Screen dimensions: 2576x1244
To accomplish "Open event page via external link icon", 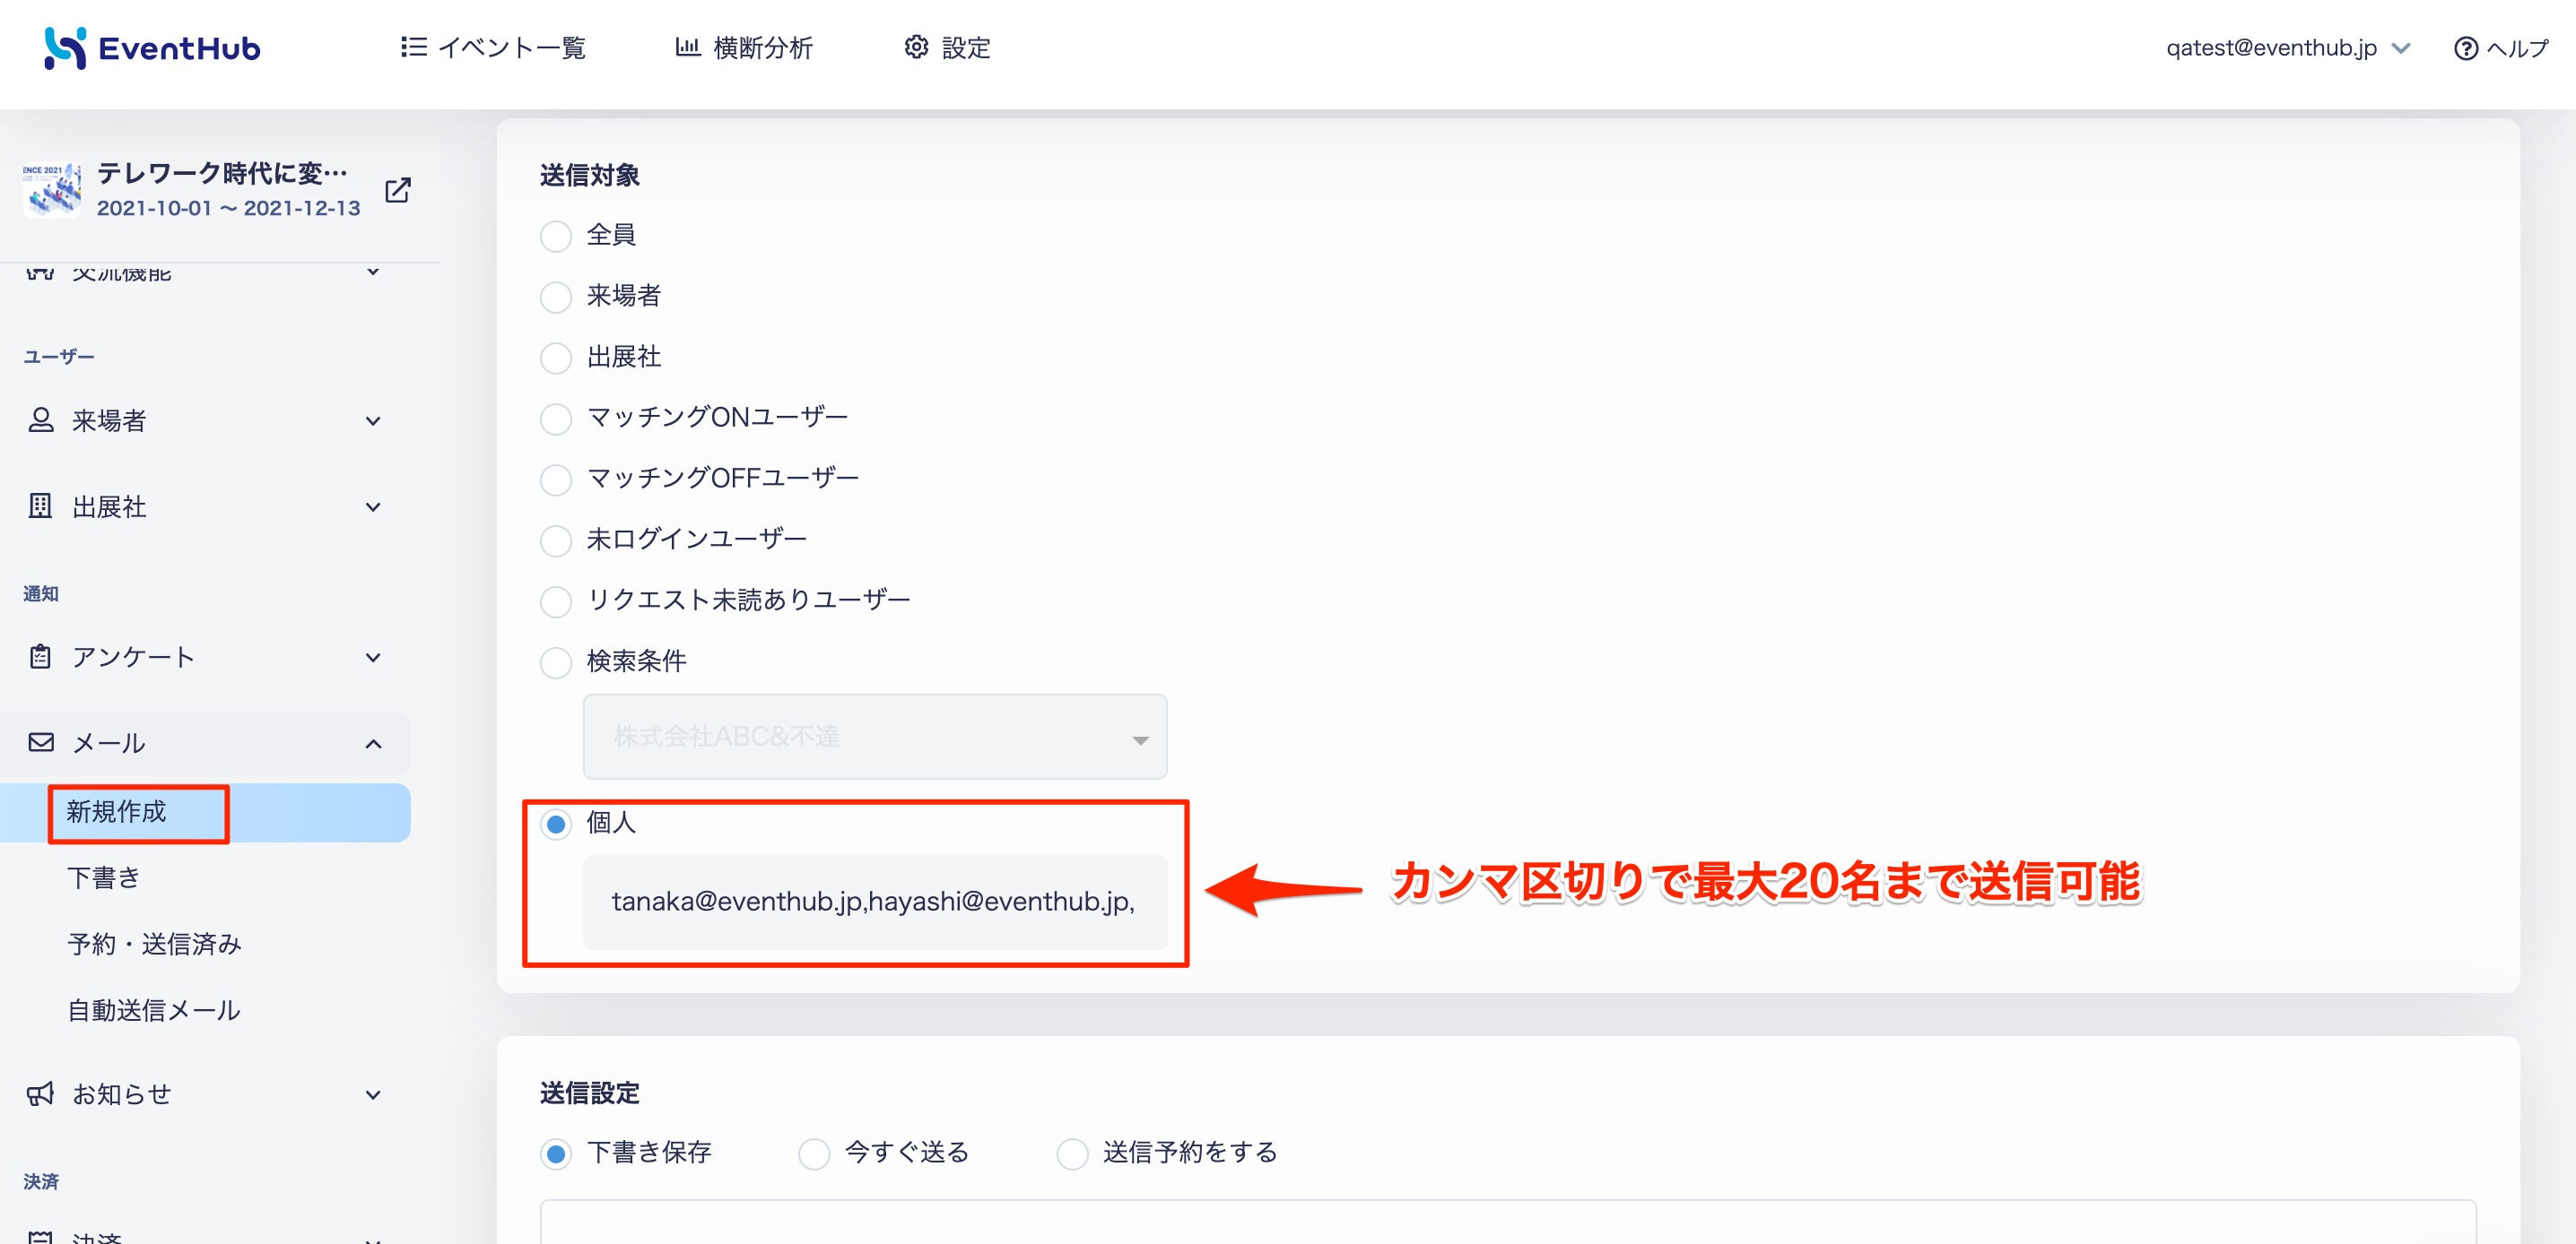I will 398,190.
